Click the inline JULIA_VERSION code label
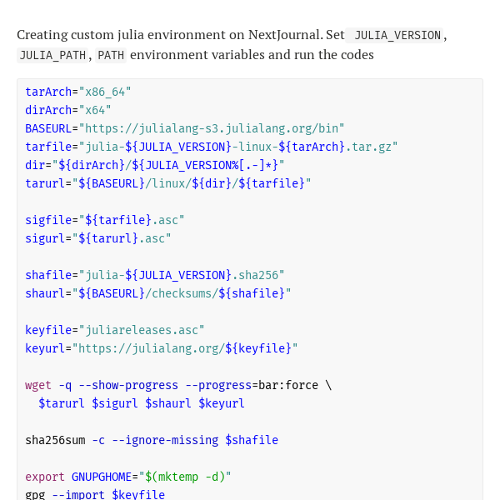This screenshot has height=500, width=500. point(394,35)
